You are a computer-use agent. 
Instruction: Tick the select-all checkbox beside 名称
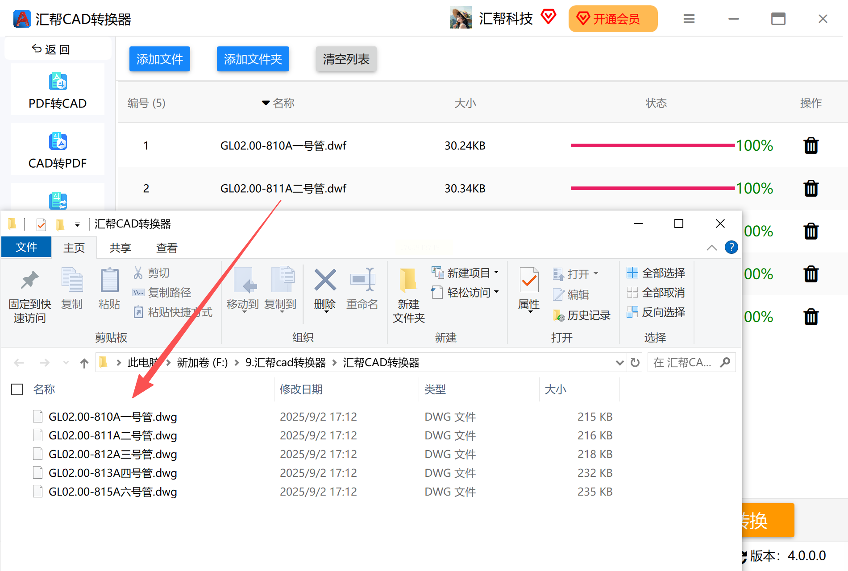pyautogui.click(x=17, y=389)
